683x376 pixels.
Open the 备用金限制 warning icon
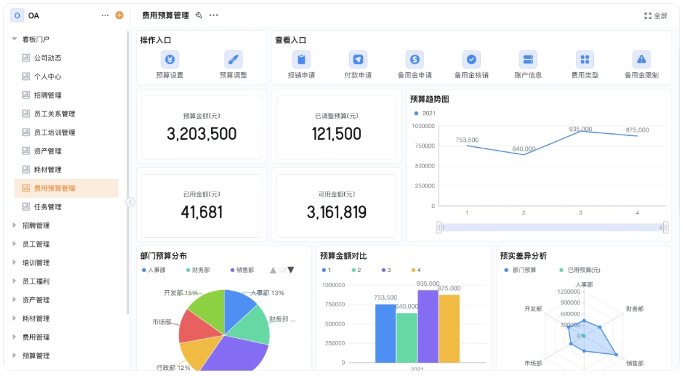(640, 59)
